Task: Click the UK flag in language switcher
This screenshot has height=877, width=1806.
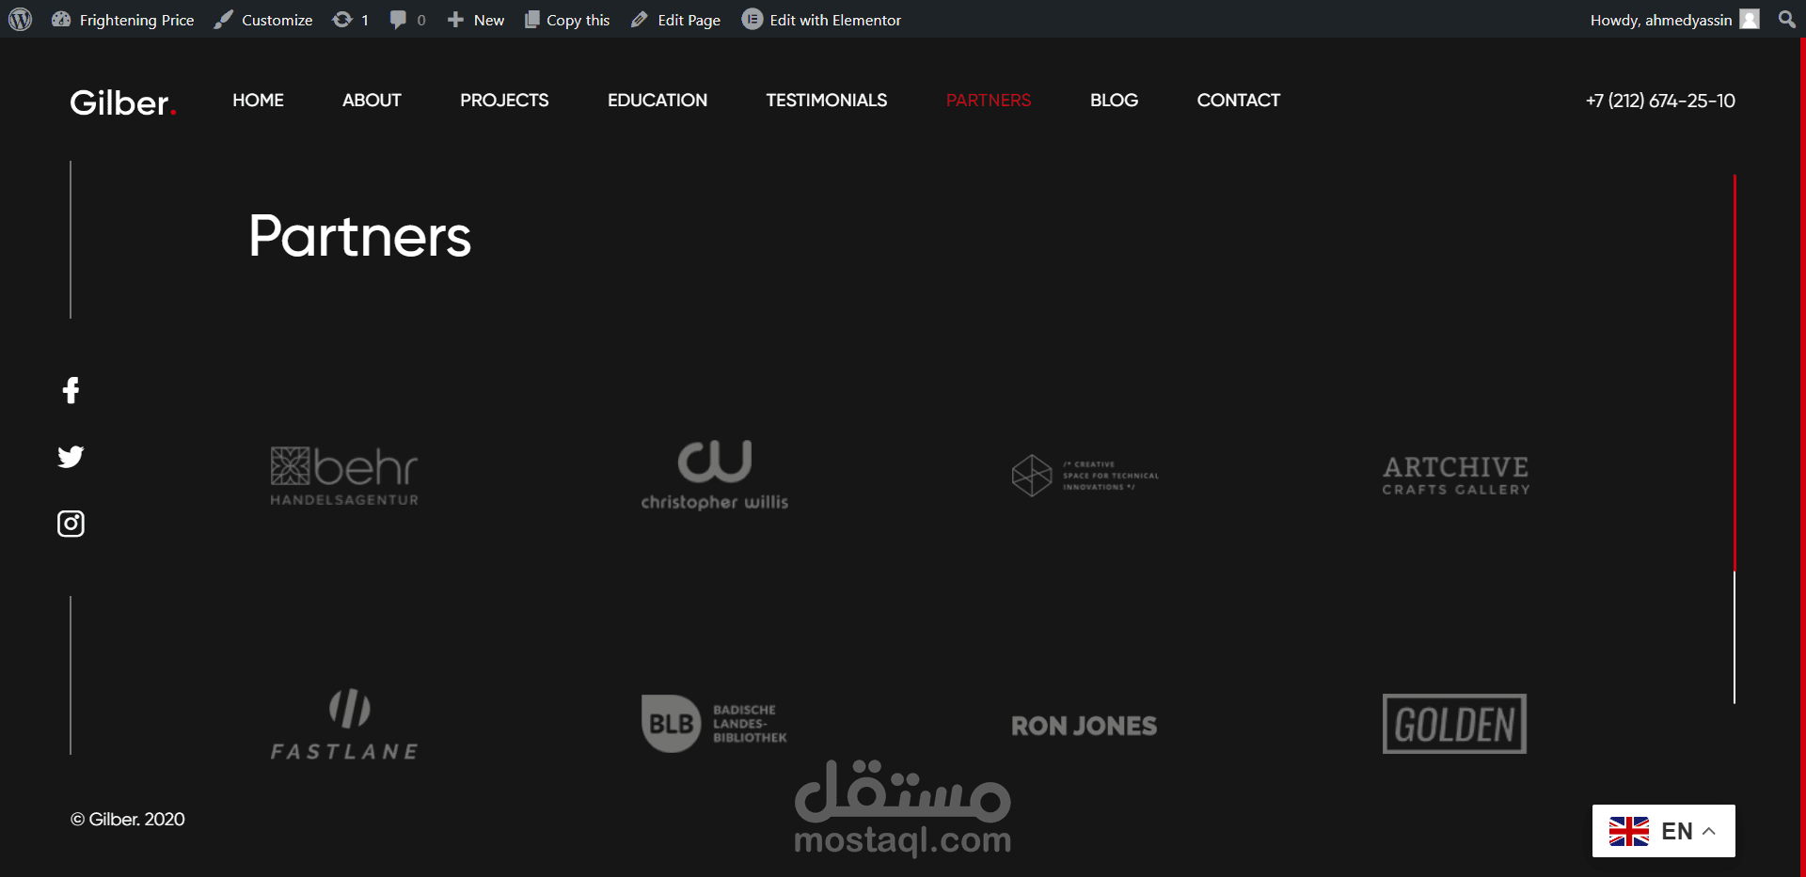Action: point(1629,831)
